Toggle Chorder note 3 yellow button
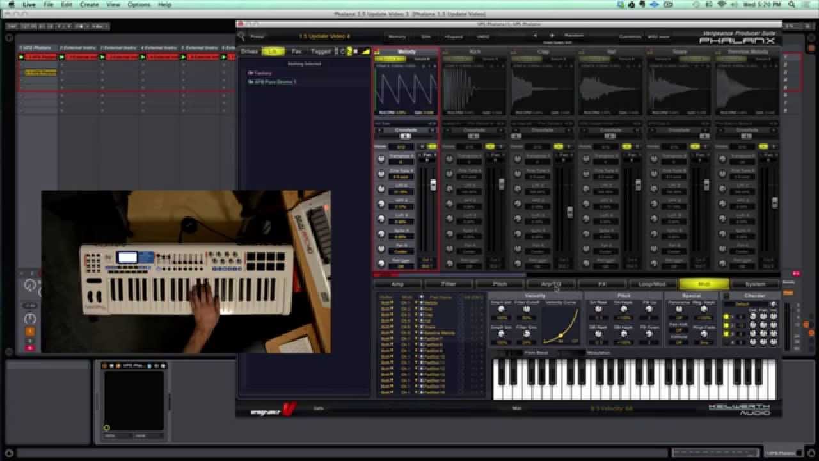Viewport: 819px width, 461px height. [x=726, y=333]
